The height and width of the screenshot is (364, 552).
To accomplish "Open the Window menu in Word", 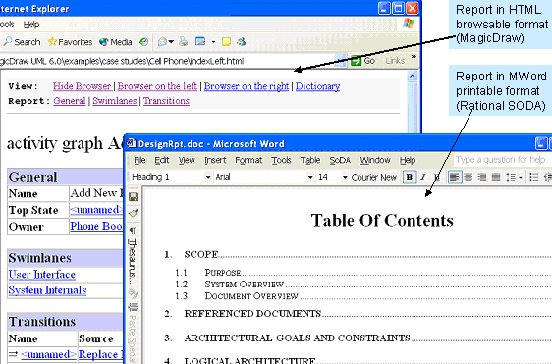I will pos(375,160).
